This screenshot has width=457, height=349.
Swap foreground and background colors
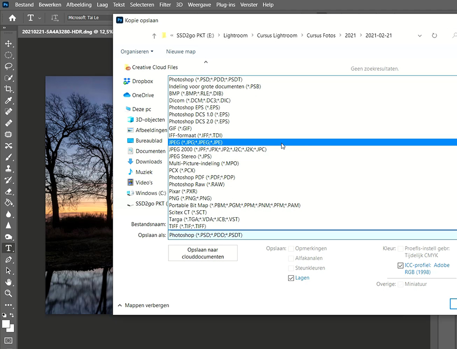coord(11,315)
